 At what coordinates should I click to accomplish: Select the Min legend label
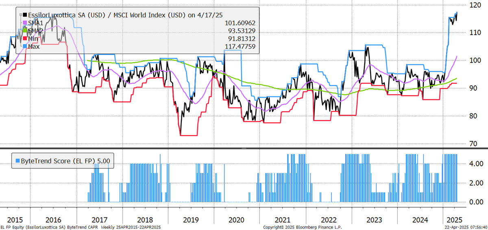coord(33,38)
